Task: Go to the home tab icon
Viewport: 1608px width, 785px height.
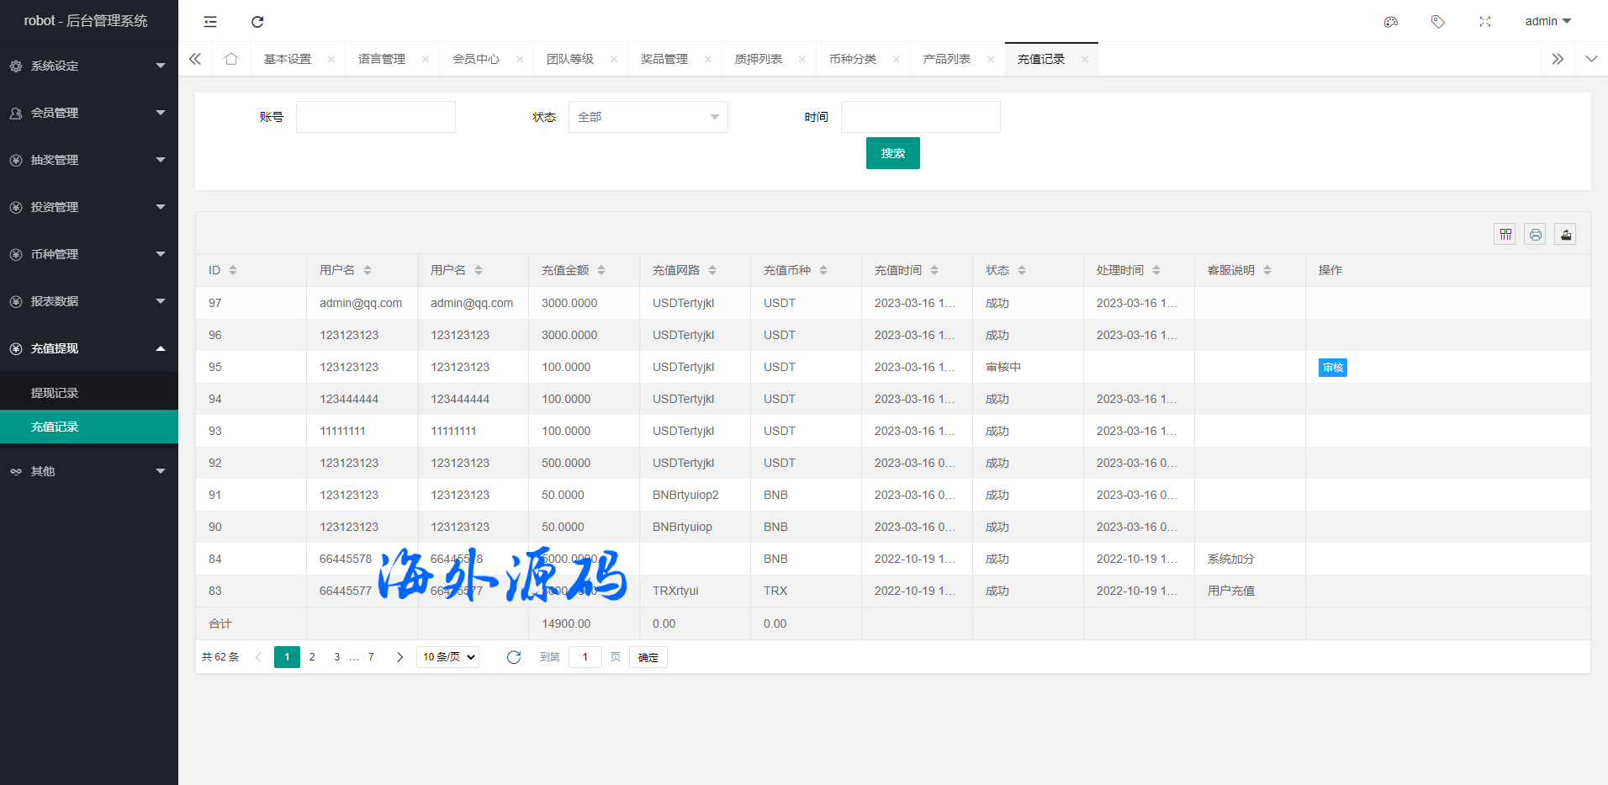Action: point(231,59)
